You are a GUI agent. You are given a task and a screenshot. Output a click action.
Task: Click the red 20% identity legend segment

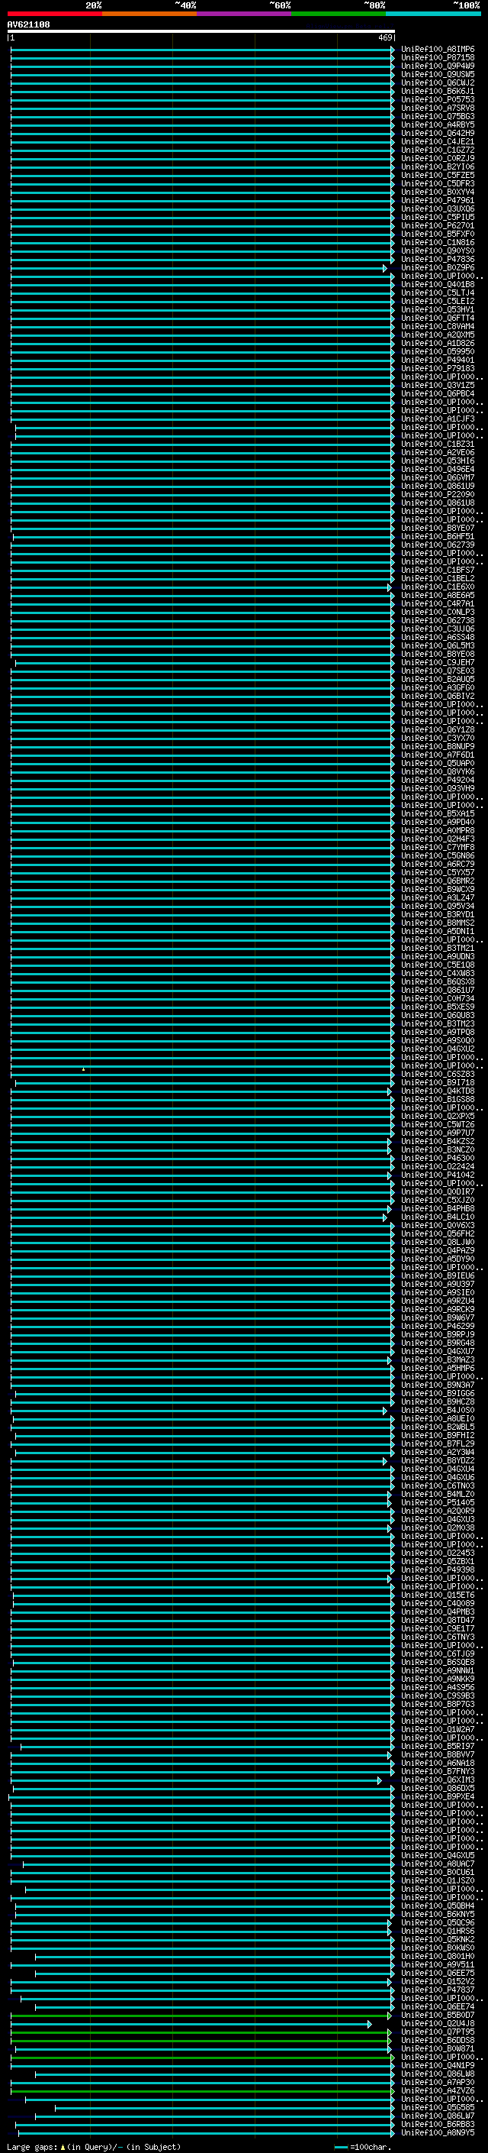(54, 14)
